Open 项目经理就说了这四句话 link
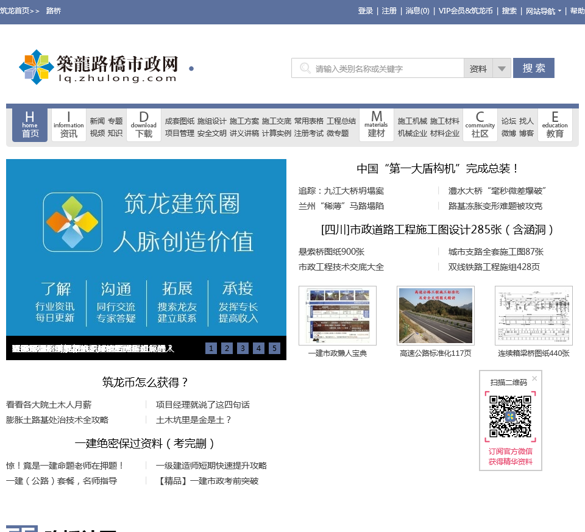This screenshot has height=532, width=585. coord(202,405)
